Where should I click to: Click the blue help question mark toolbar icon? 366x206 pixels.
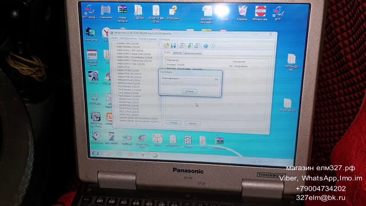pyautogui.click(x=206, y=46)
